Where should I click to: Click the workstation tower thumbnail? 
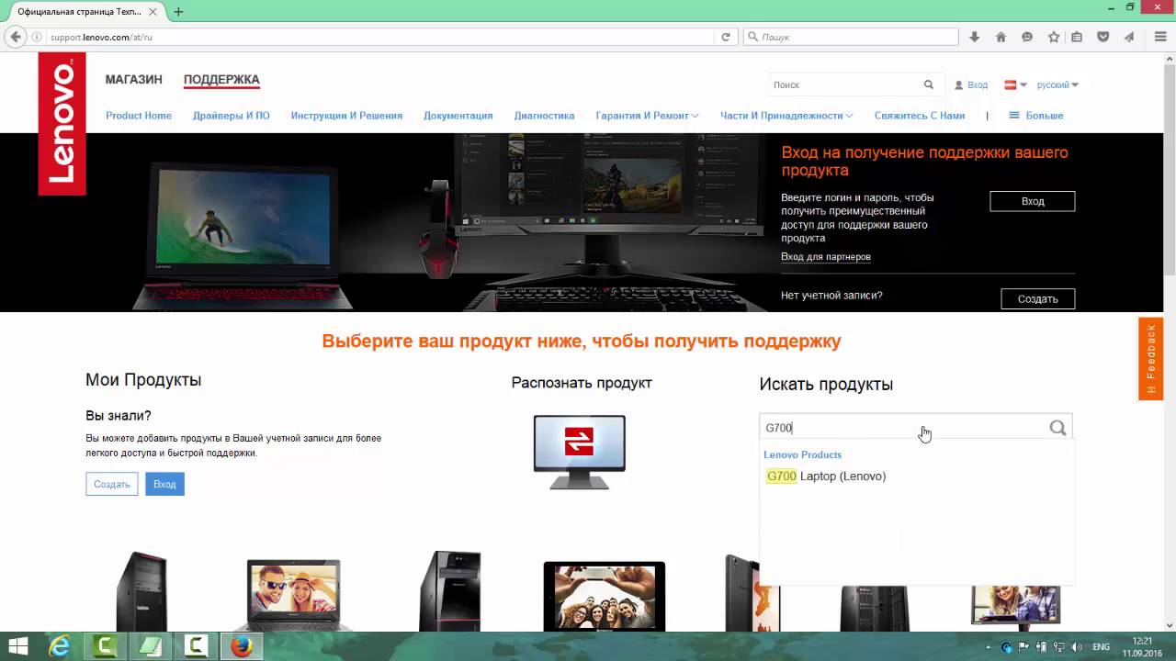tap(141, 591)
